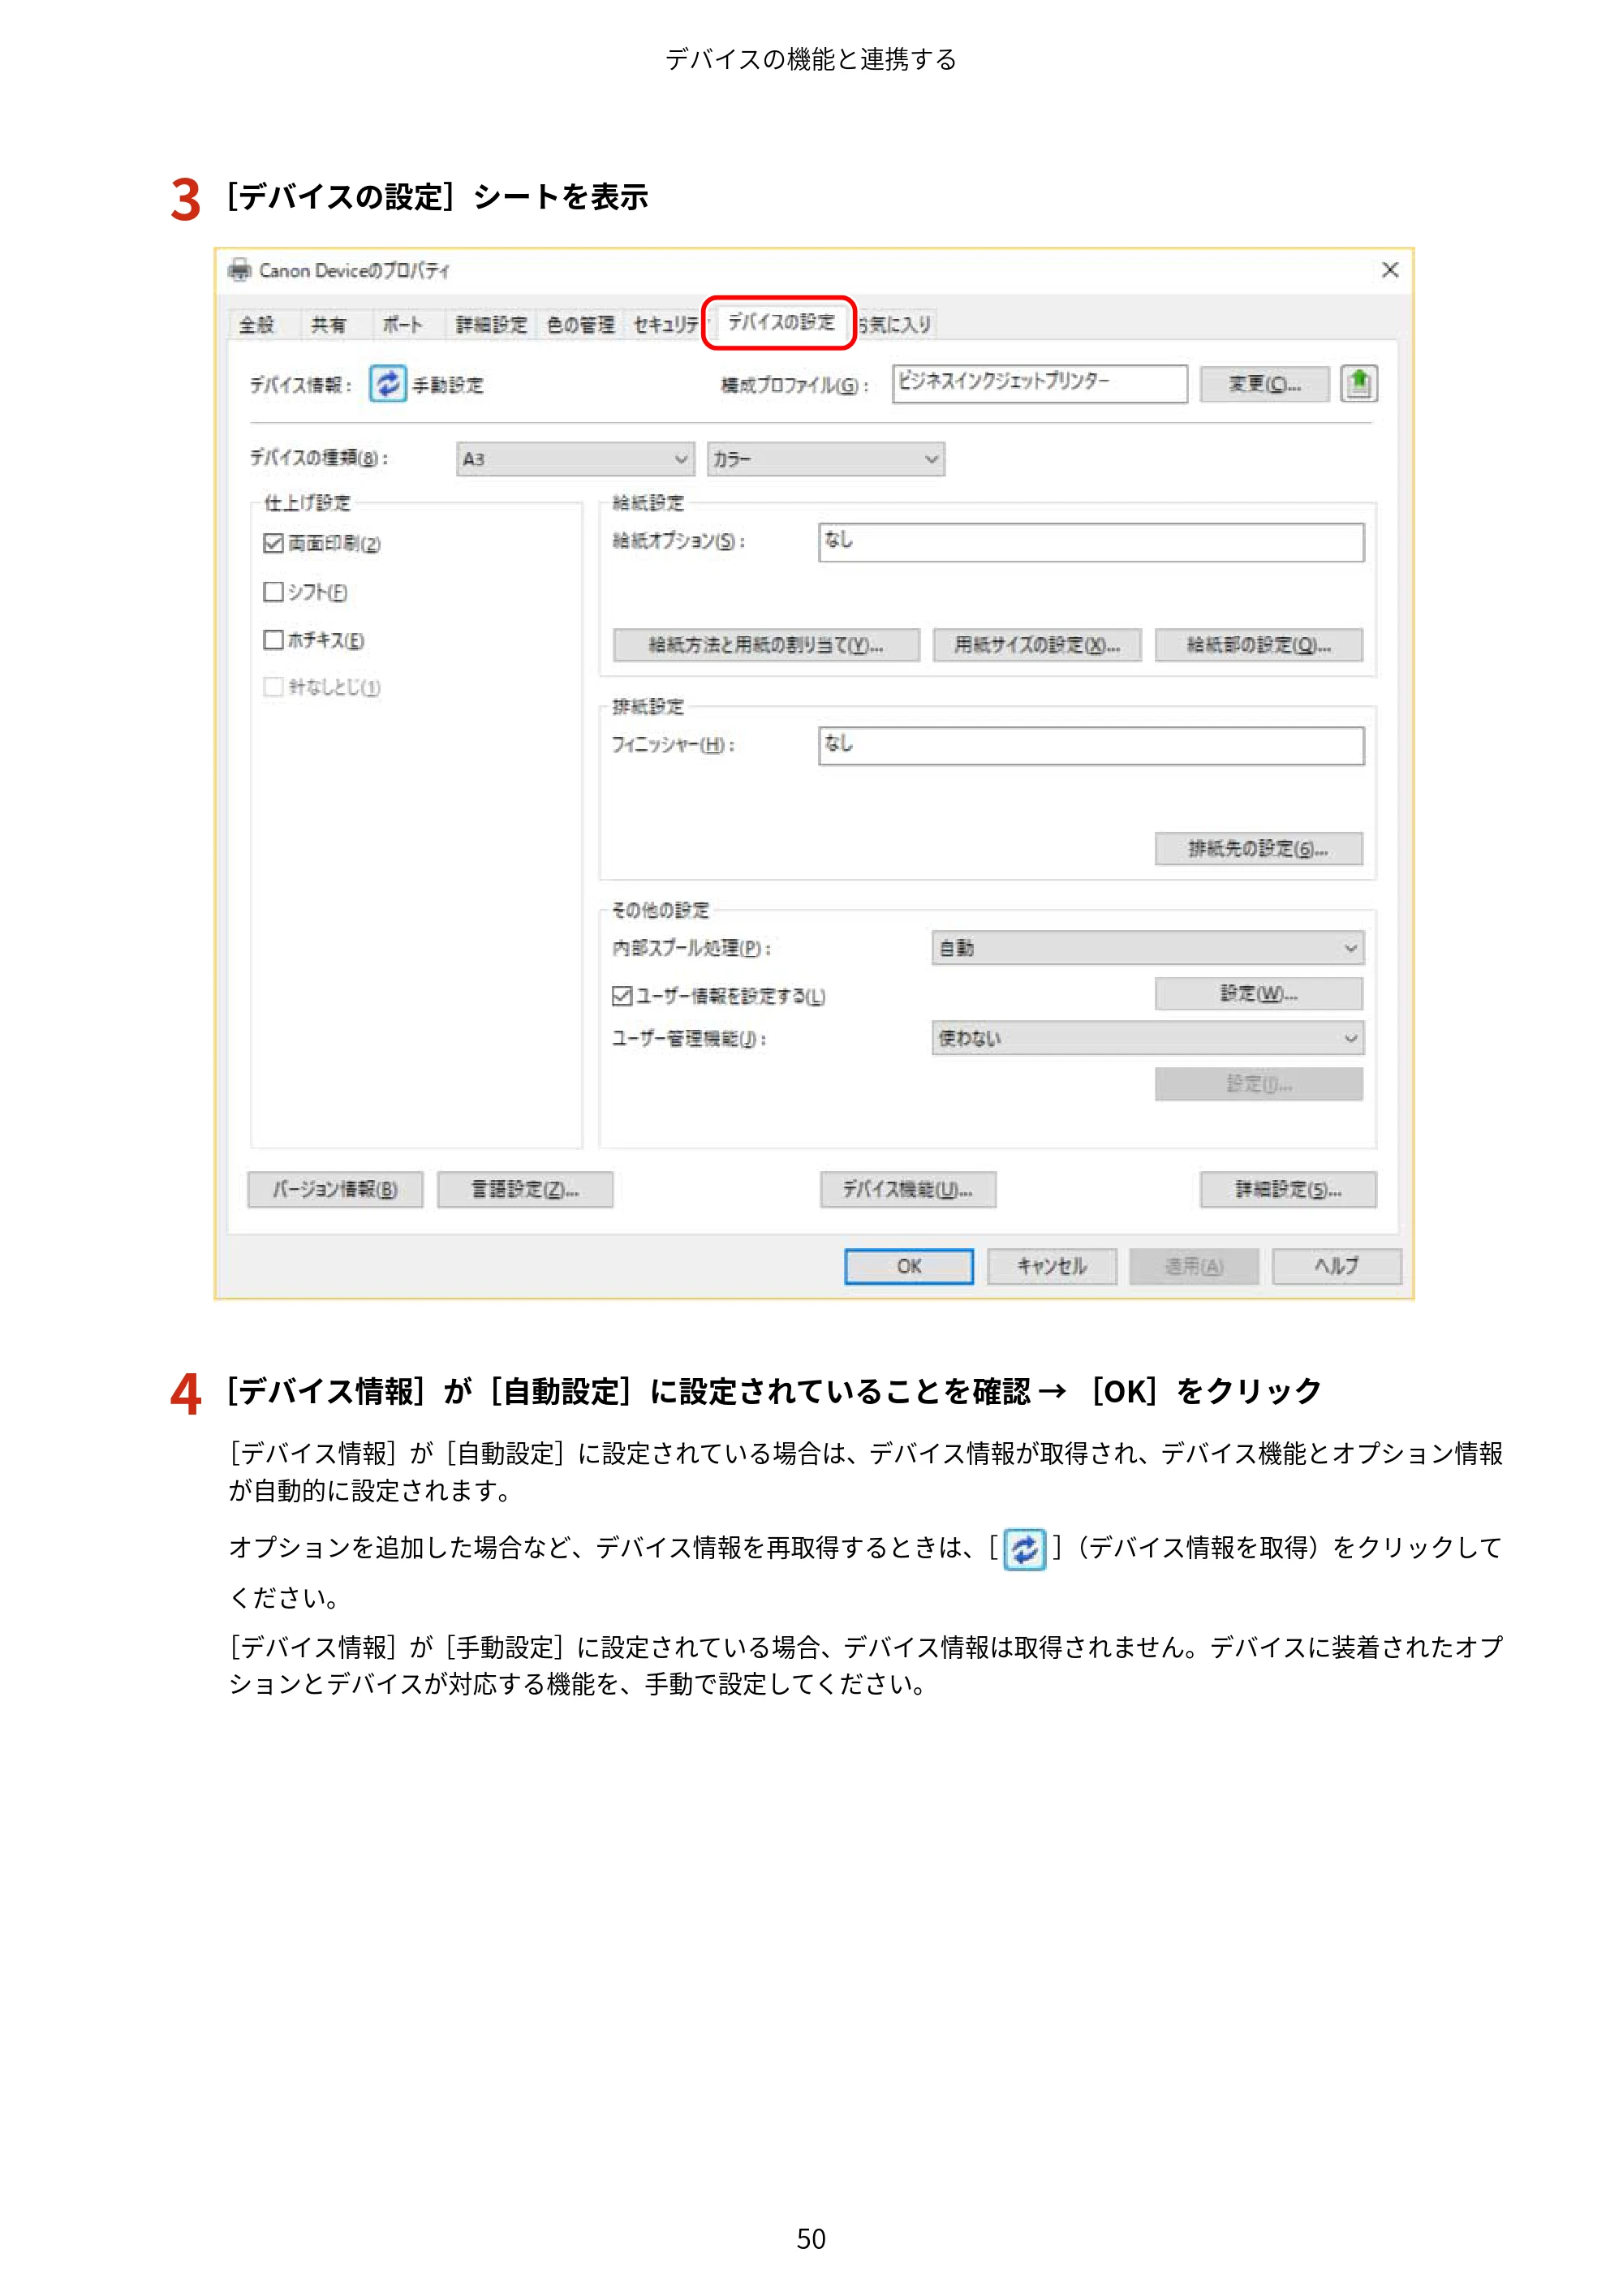Open バージョン情報 button
Viewport: 1623px width, 2296px height.
(x=335, y=1189)
